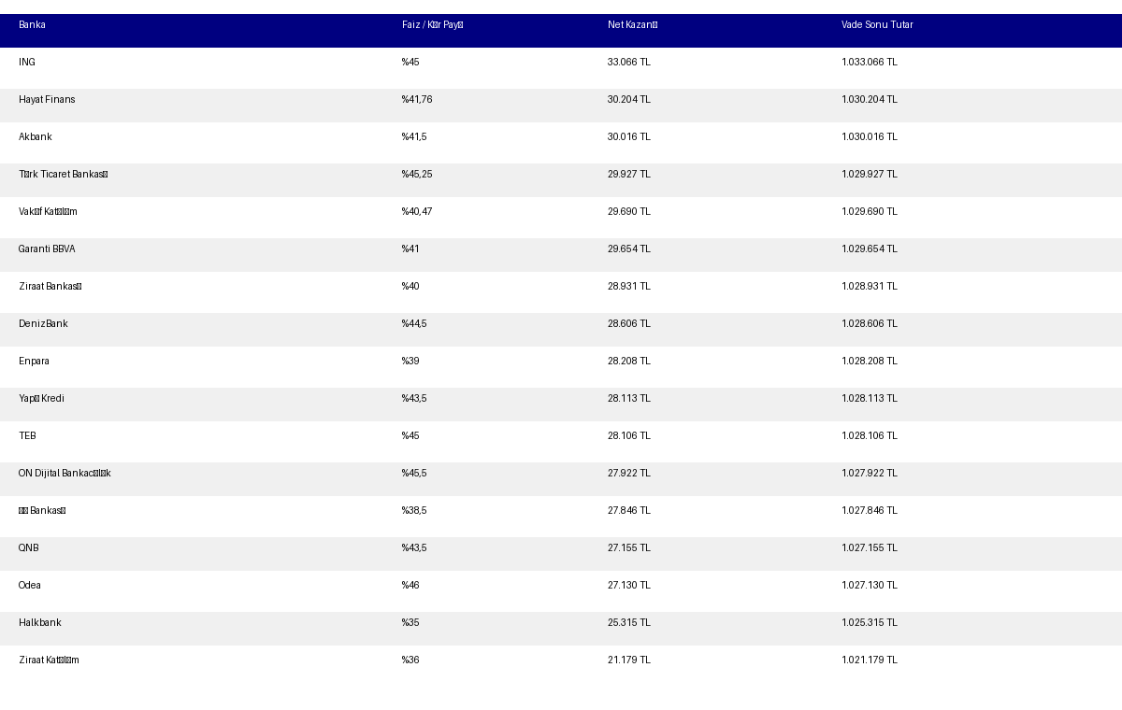Click net gain 25.315 TL

629,623
